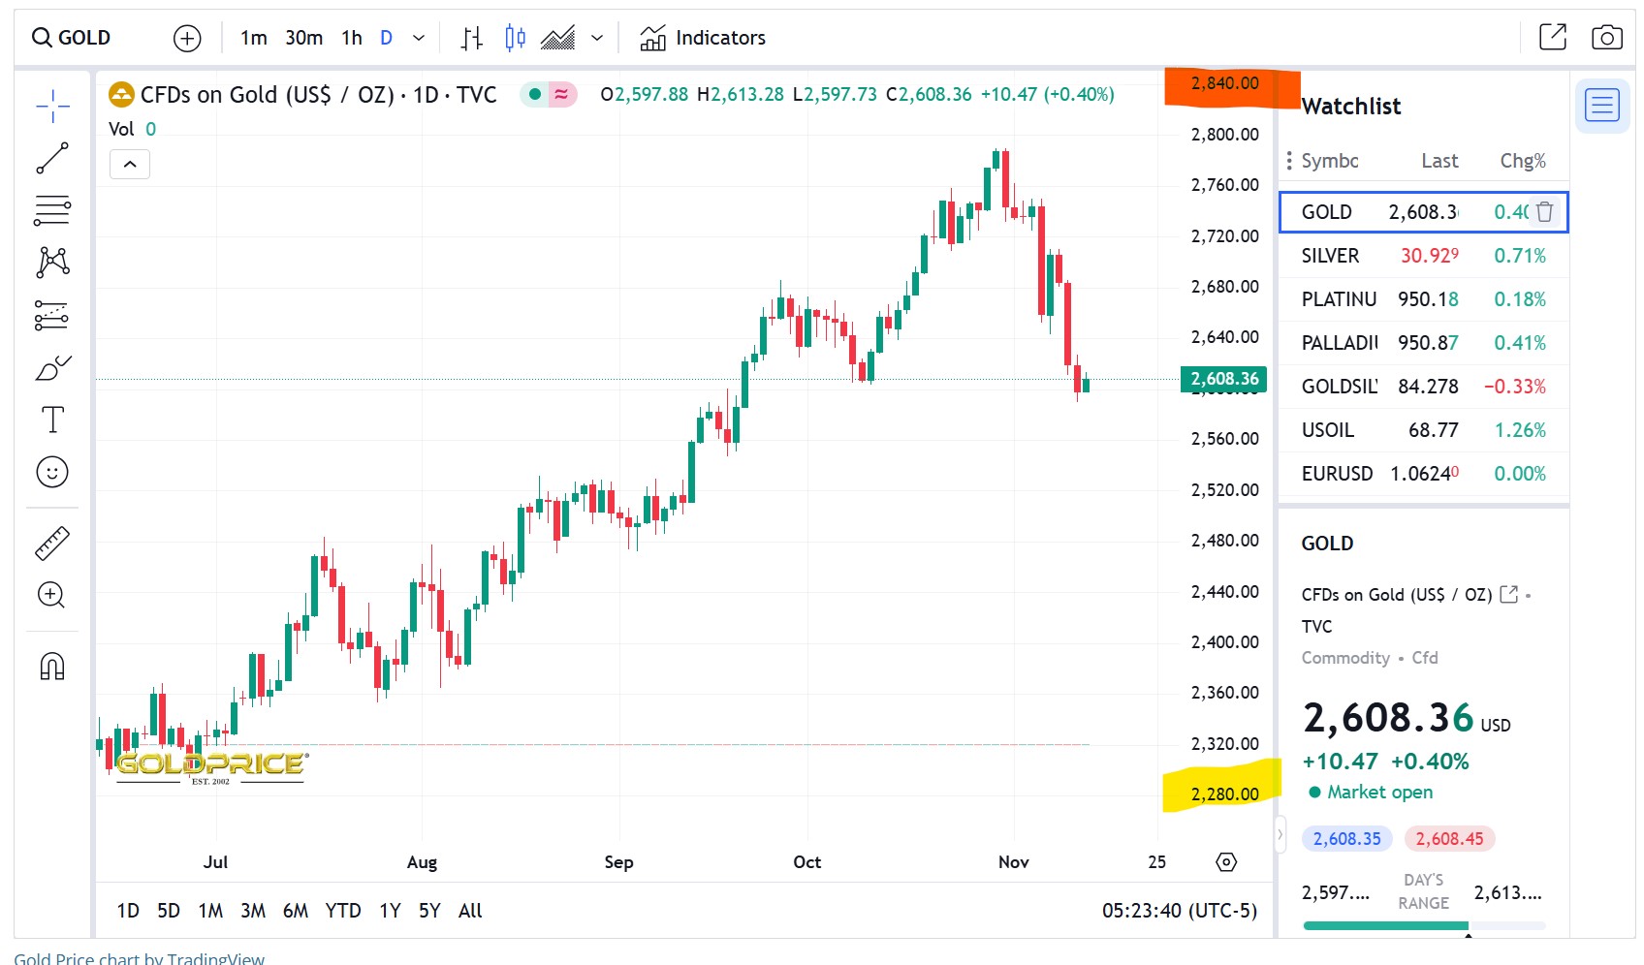
Task: Toggle the magnet mode
Action: (52, 667)
